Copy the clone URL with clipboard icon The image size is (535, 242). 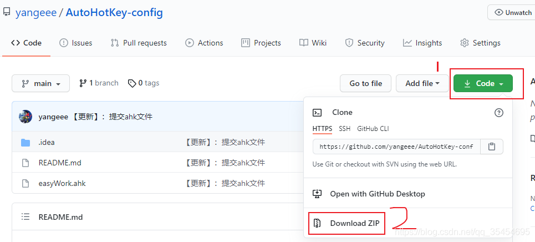coord(492,147)
